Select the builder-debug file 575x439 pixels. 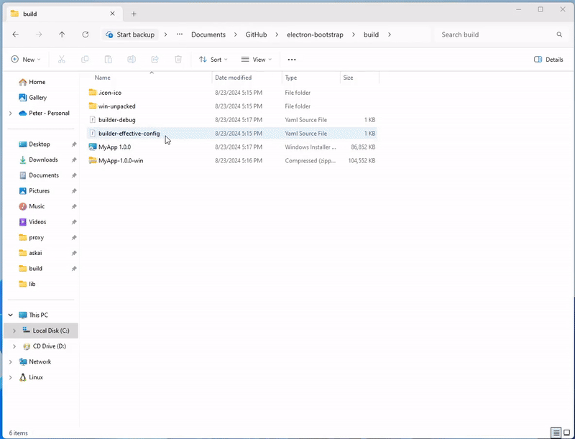231,120
